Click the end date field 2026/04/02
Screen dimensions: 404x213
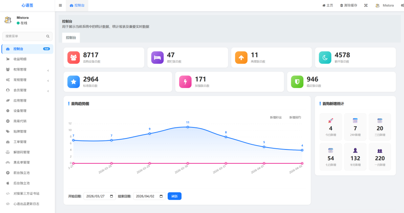pyautogui.click(x=149, y=196)
